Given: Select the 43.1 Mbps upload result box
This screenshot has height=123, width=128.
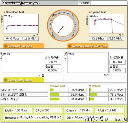Looking at the screenshot, I should coord(98,39).
